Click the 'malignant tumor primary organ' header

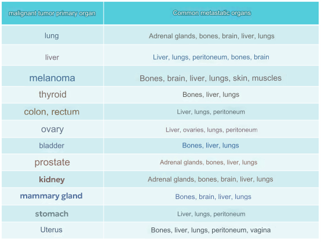(x=52, y=13)
